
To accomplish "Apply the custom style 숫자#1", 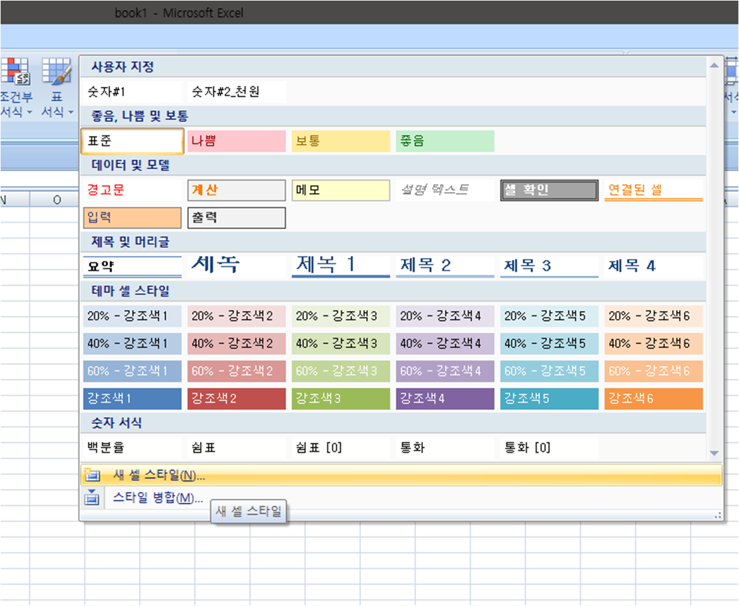I will pyautogui.click(x=132, y=91).
